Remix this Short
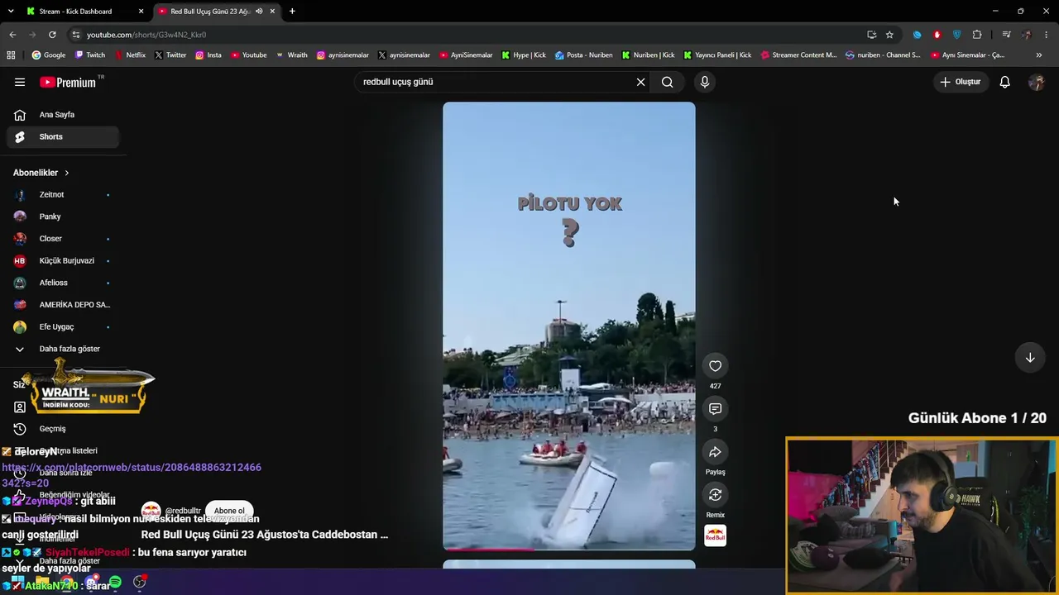 (x=716, y=495)
